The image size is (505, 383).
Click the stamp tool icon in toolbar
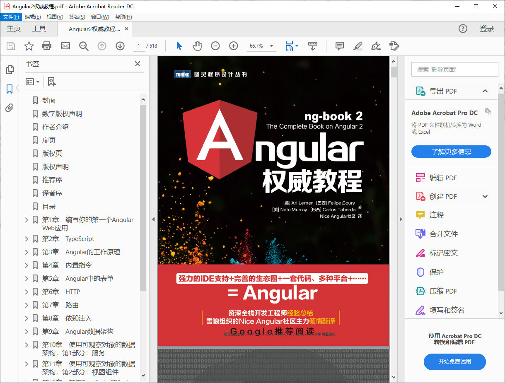pos(394,46)
